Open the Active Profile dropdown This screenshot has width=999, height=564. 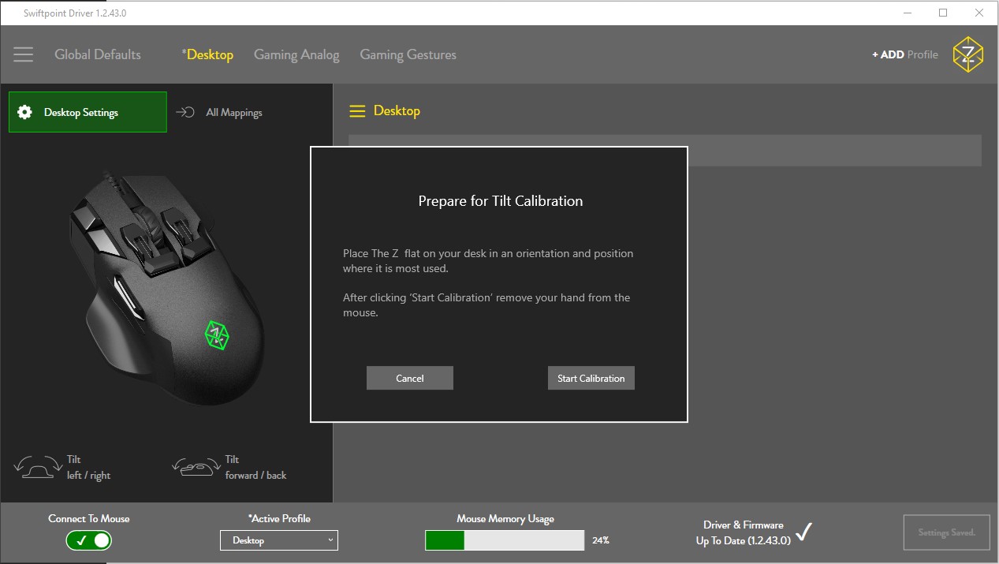pos(279,540)
